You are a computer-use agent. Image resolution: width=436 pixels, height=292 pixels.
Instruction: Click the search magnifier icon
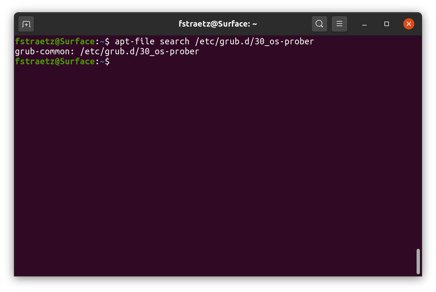click(x=319, y=24)
